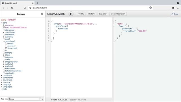Expand the items node
The width and height of the screenshot is (181, 102).
4,55
